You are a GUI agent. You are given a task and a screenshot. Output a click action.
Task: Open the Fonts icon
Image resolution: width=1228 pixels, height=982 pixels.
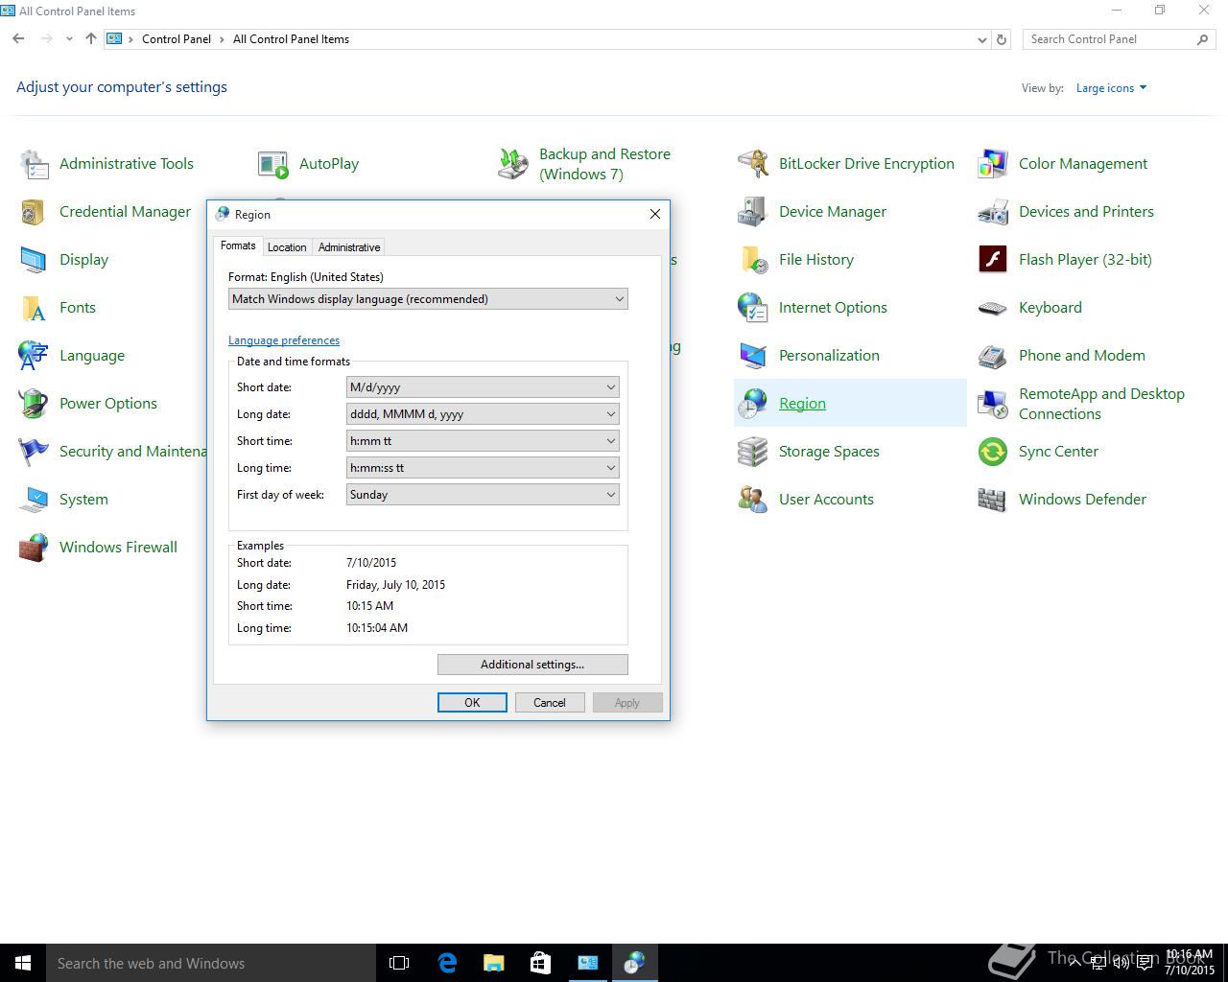pyautogui.click(x=34, y=308)
